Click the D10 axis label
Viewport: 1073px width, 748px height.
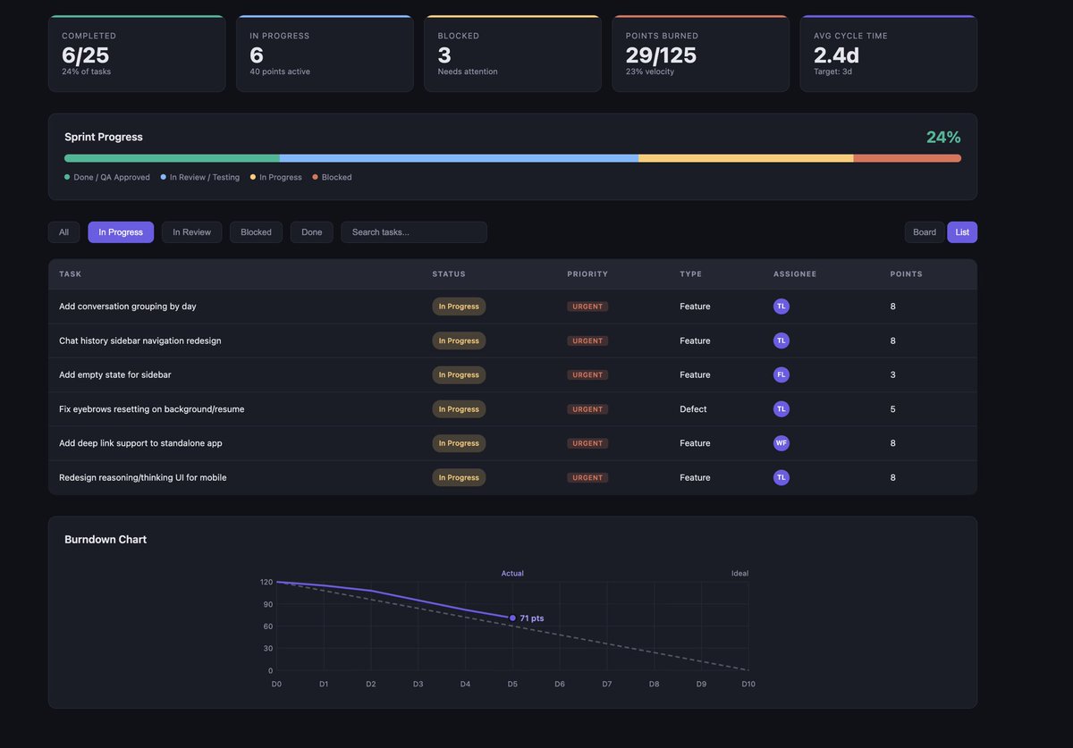(x=748, y=685)
